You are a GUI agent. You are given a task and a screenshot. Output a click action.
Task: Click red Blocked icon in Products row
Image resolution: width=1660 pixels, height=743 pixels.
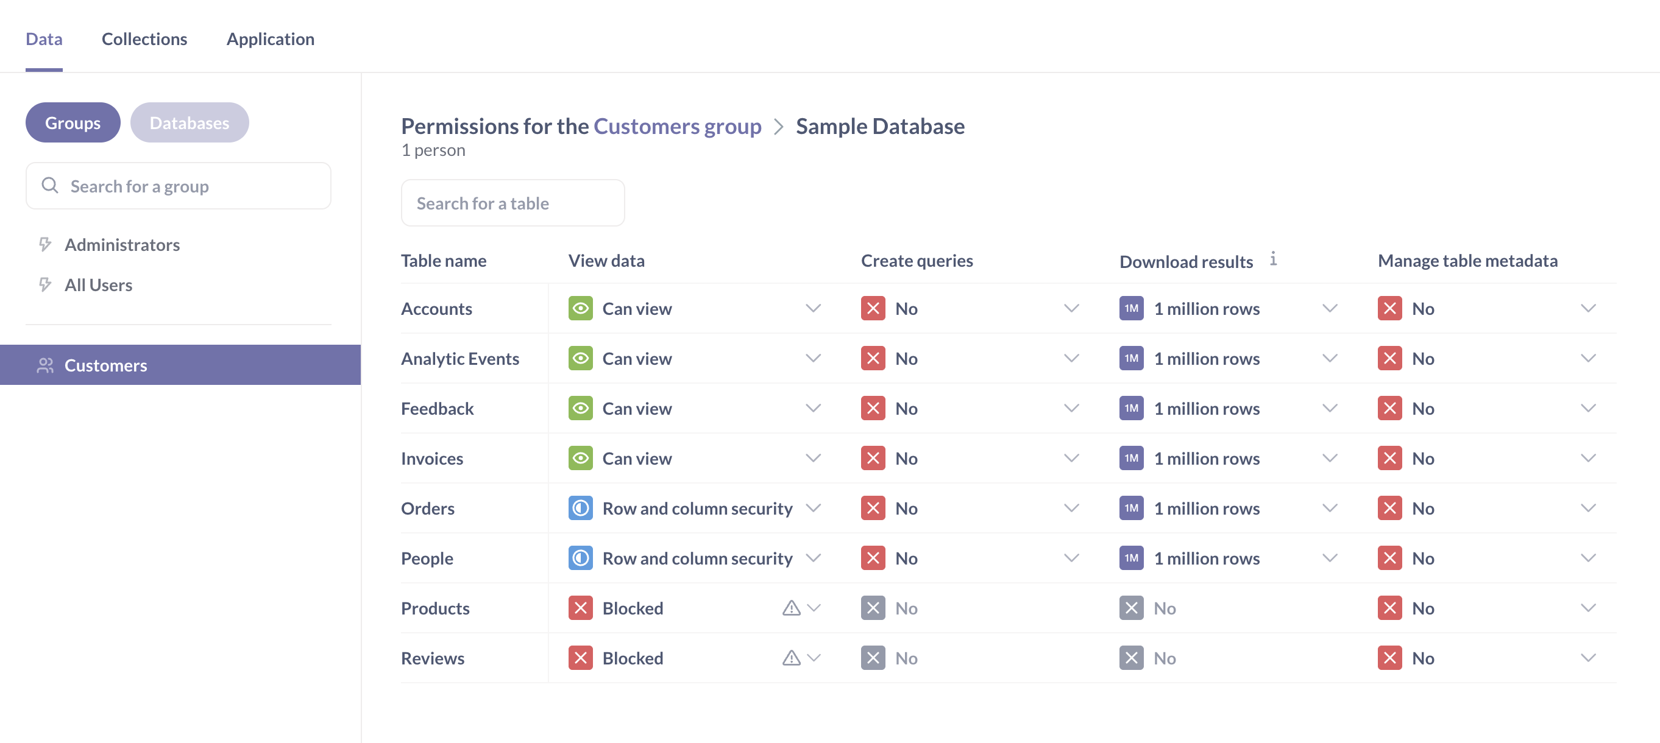coord(580,608)
